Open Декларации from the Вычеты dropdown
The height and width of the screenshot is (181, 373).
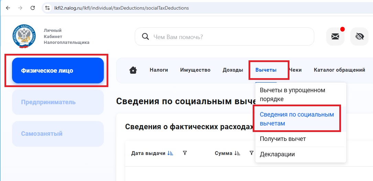tap(277, 154)
